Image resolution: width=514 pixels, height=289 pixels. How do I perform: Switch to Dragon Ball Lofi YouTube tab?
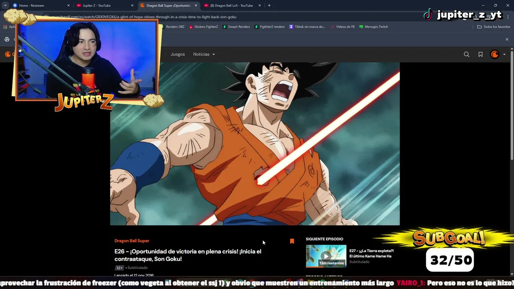pyautogui.click(x=233, y=6)
